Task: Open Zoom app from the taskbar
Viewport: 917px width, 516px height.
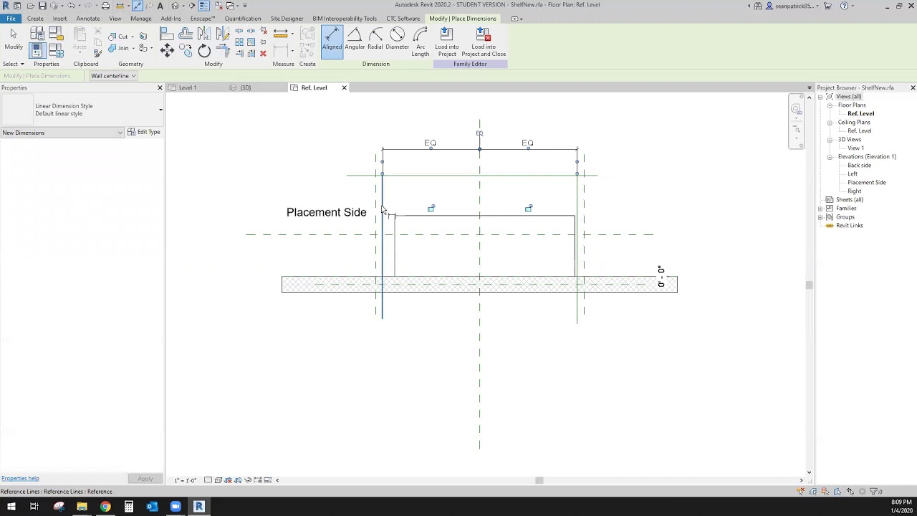Action: [x=176, y=507]
